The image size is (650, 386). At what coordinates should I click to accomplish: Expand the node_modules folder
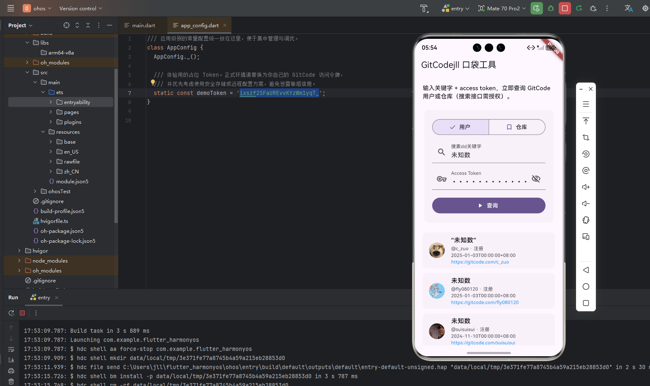19,260
